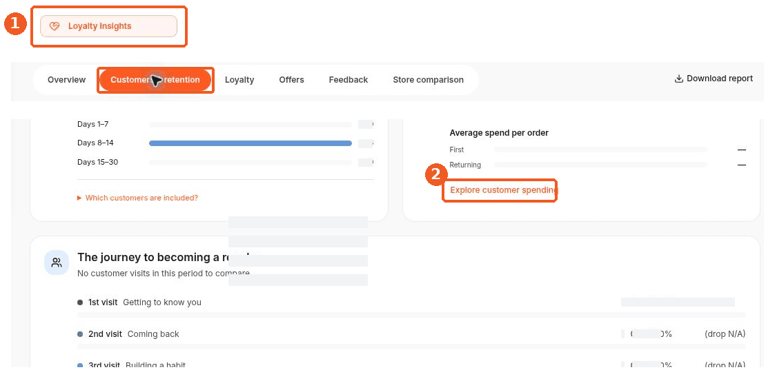Click the Returning average spend bar
Viewport: 775px width, 381px height.
[x=600, y=165]
